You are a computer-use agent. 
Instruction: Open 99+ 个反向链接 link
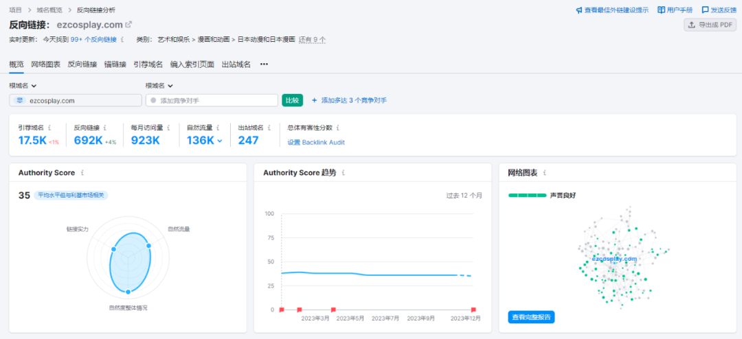point(93,40)
